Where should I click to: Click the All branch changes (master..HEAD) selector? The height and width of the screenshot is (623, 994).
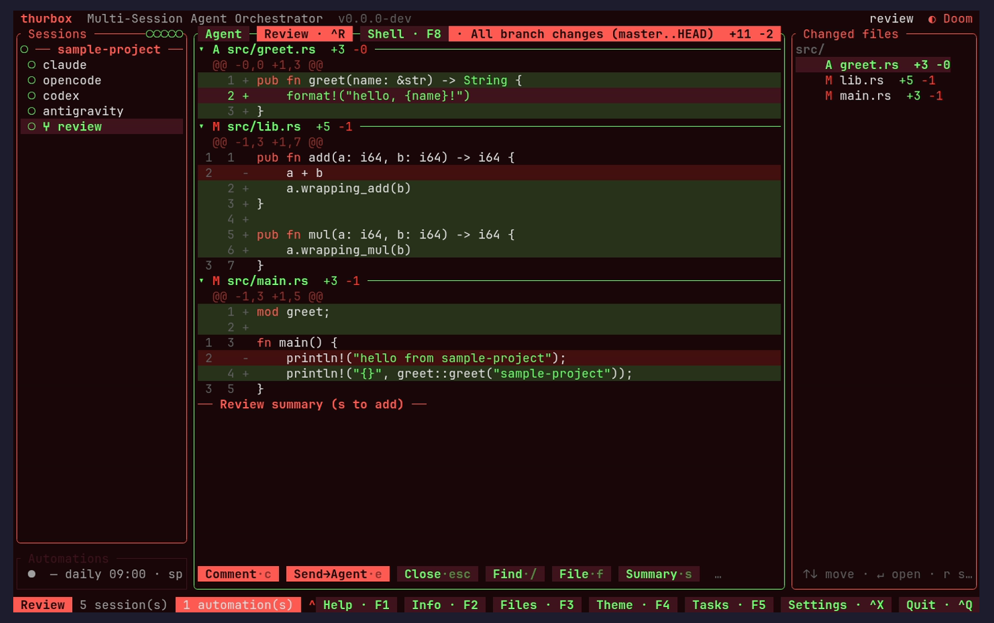pyautogui.click(x=614, y=34)
